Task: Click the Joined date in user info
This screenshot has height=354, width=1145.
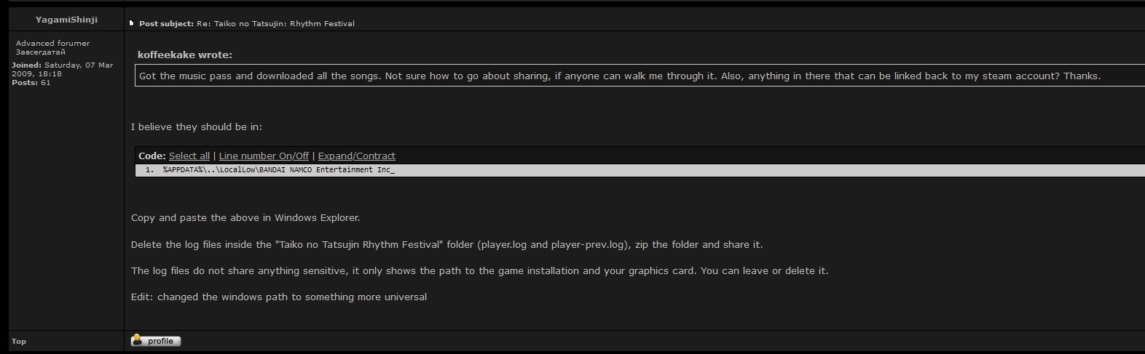Action: click(x=62, y=70)
